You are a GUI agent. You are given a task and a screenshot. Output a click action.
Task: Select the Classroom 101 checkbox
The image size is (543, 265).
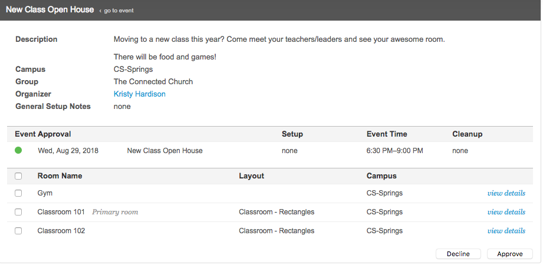18,212
